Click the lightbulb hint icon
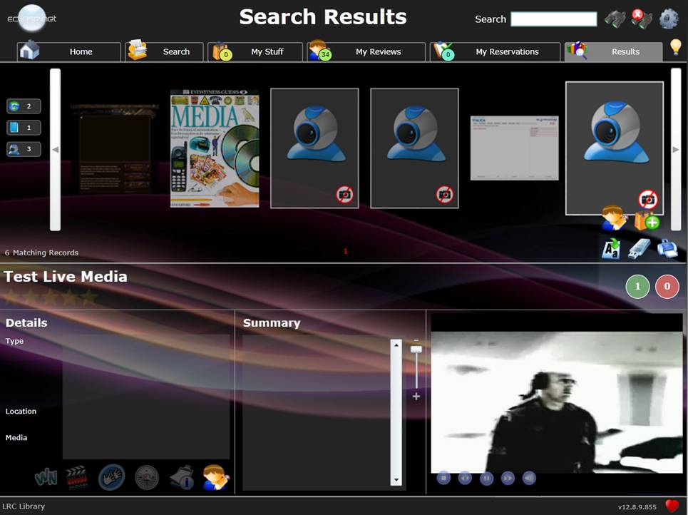Screen dimensions: 688x515 pyautogui.click(x=675, y=48)
